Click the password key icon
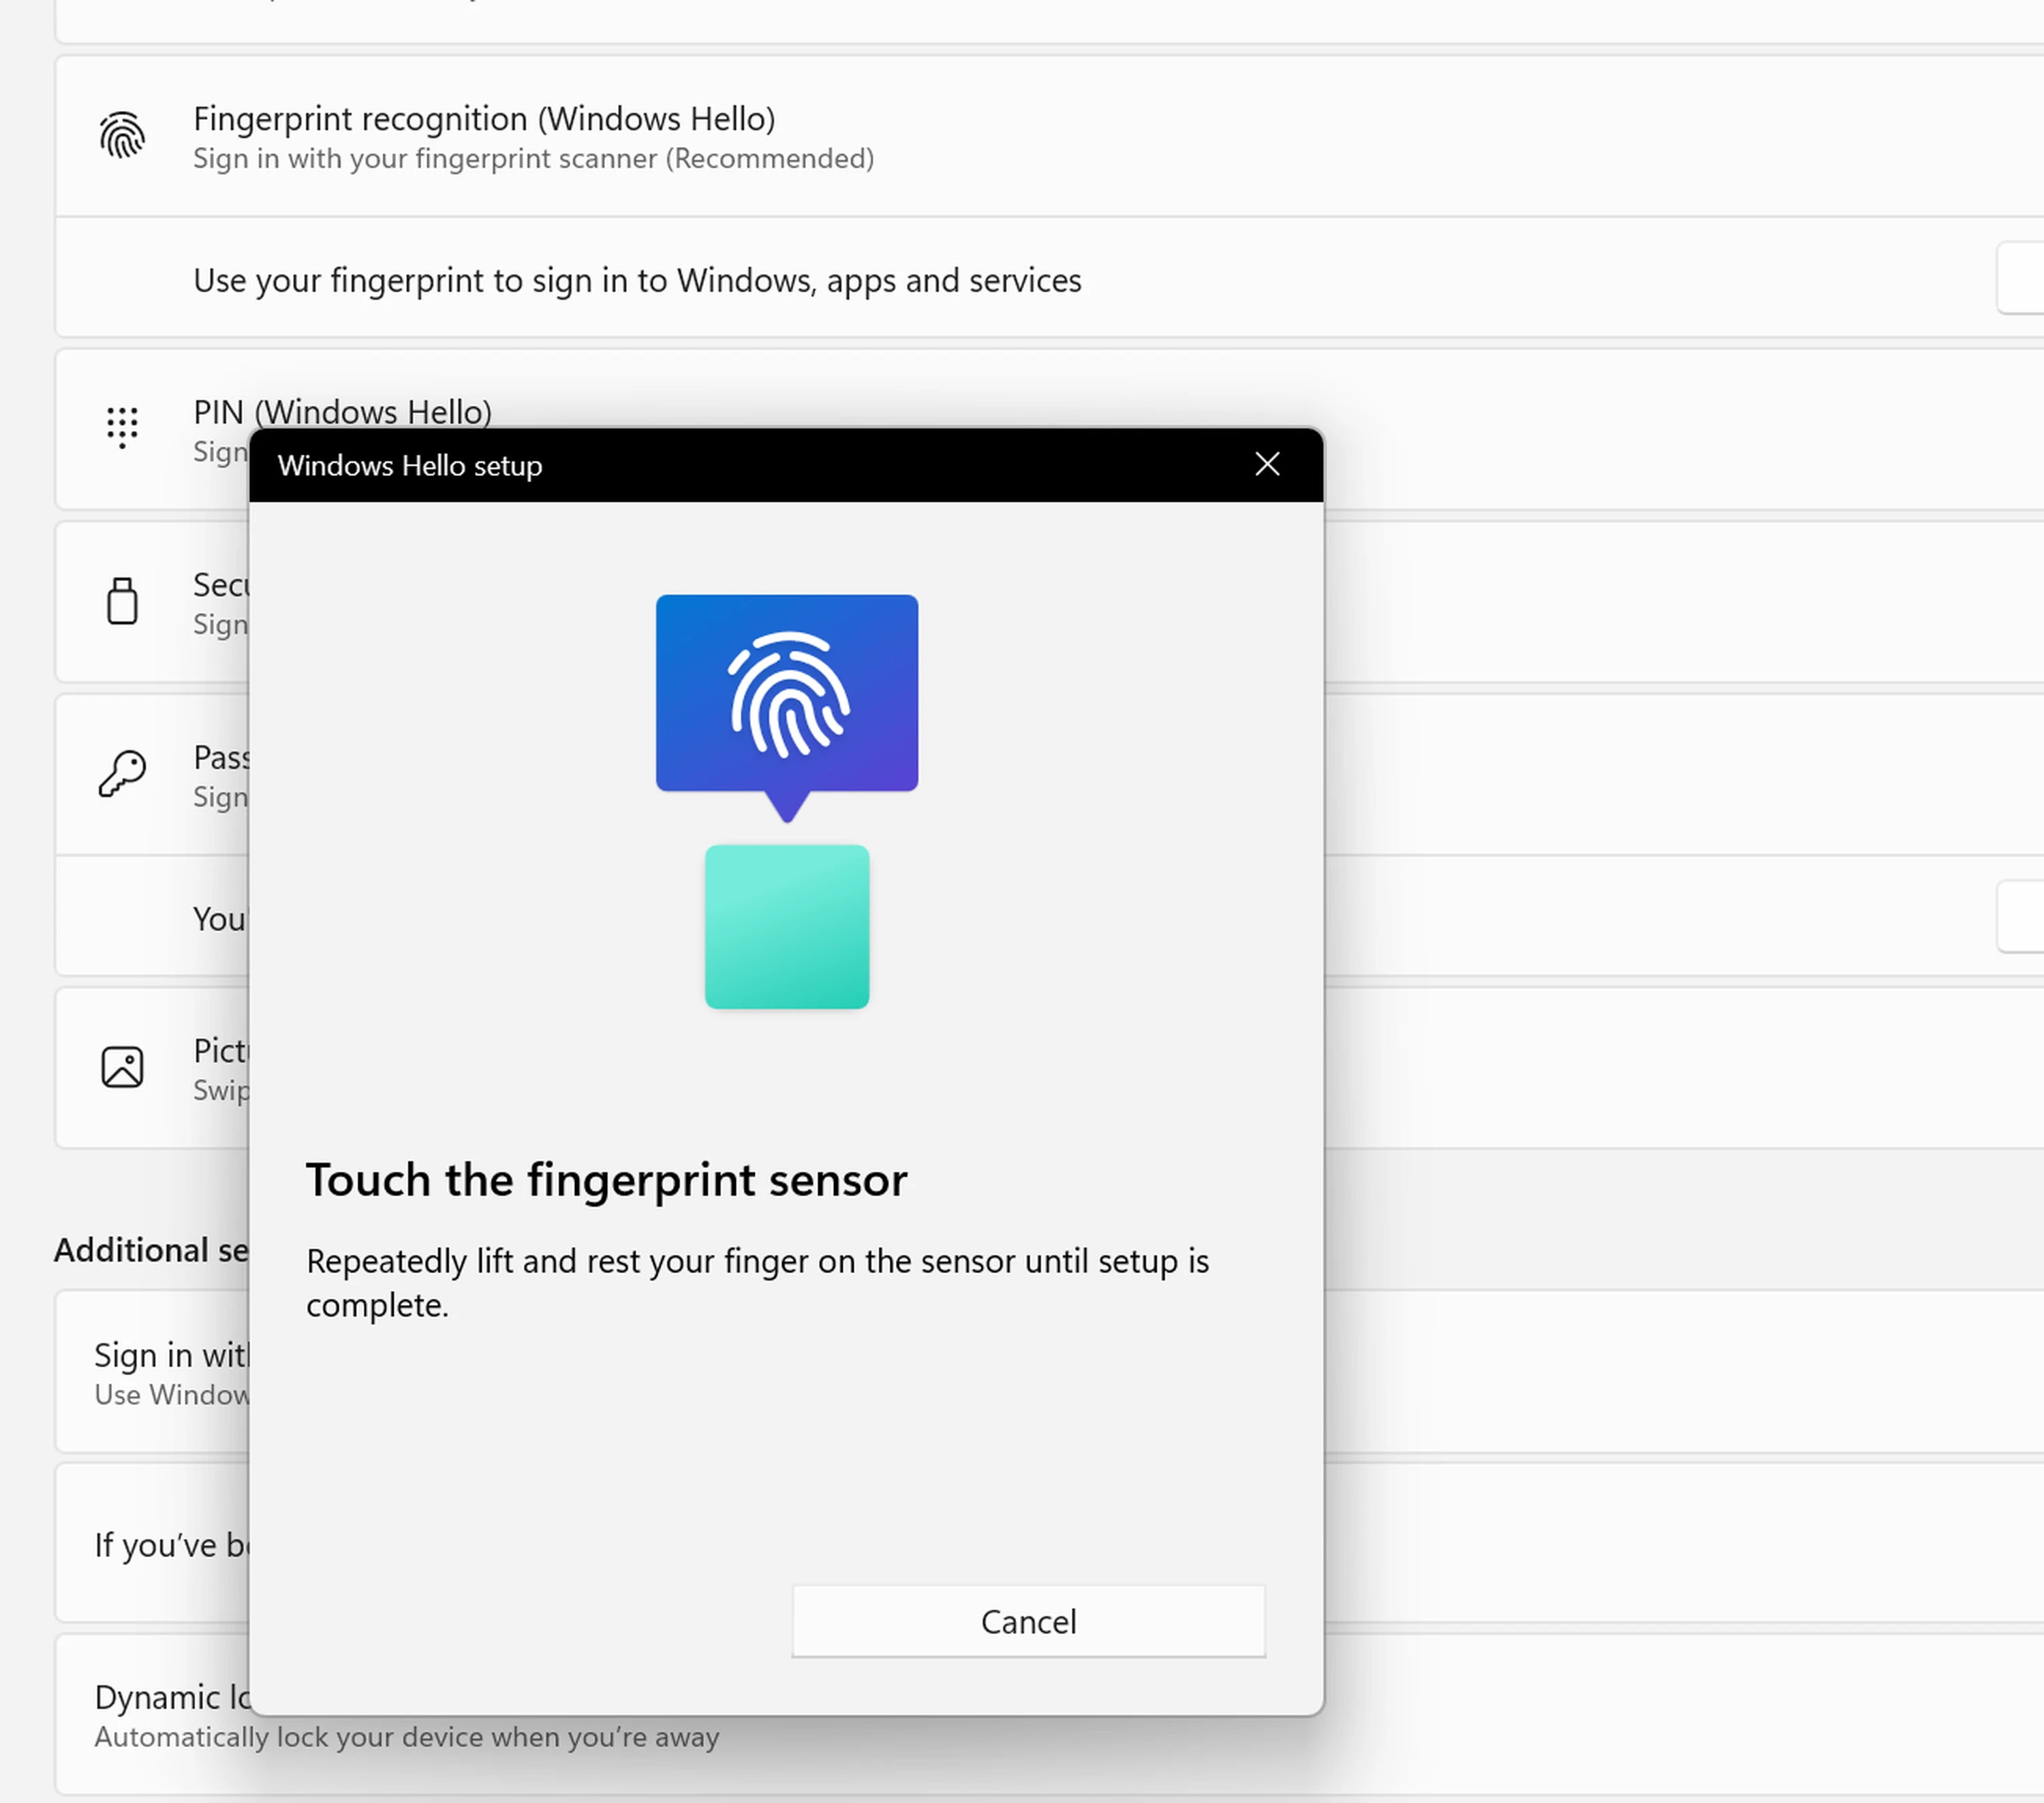This screenshot has width=2044, height=1803. 122,774
